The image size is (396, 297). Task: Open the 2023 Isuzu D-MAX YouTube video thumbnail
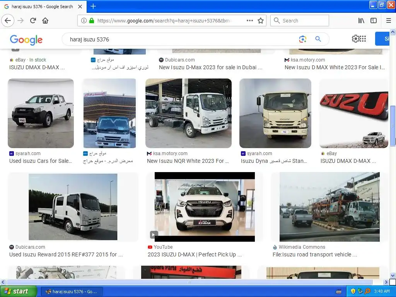(x=205, y=207)
